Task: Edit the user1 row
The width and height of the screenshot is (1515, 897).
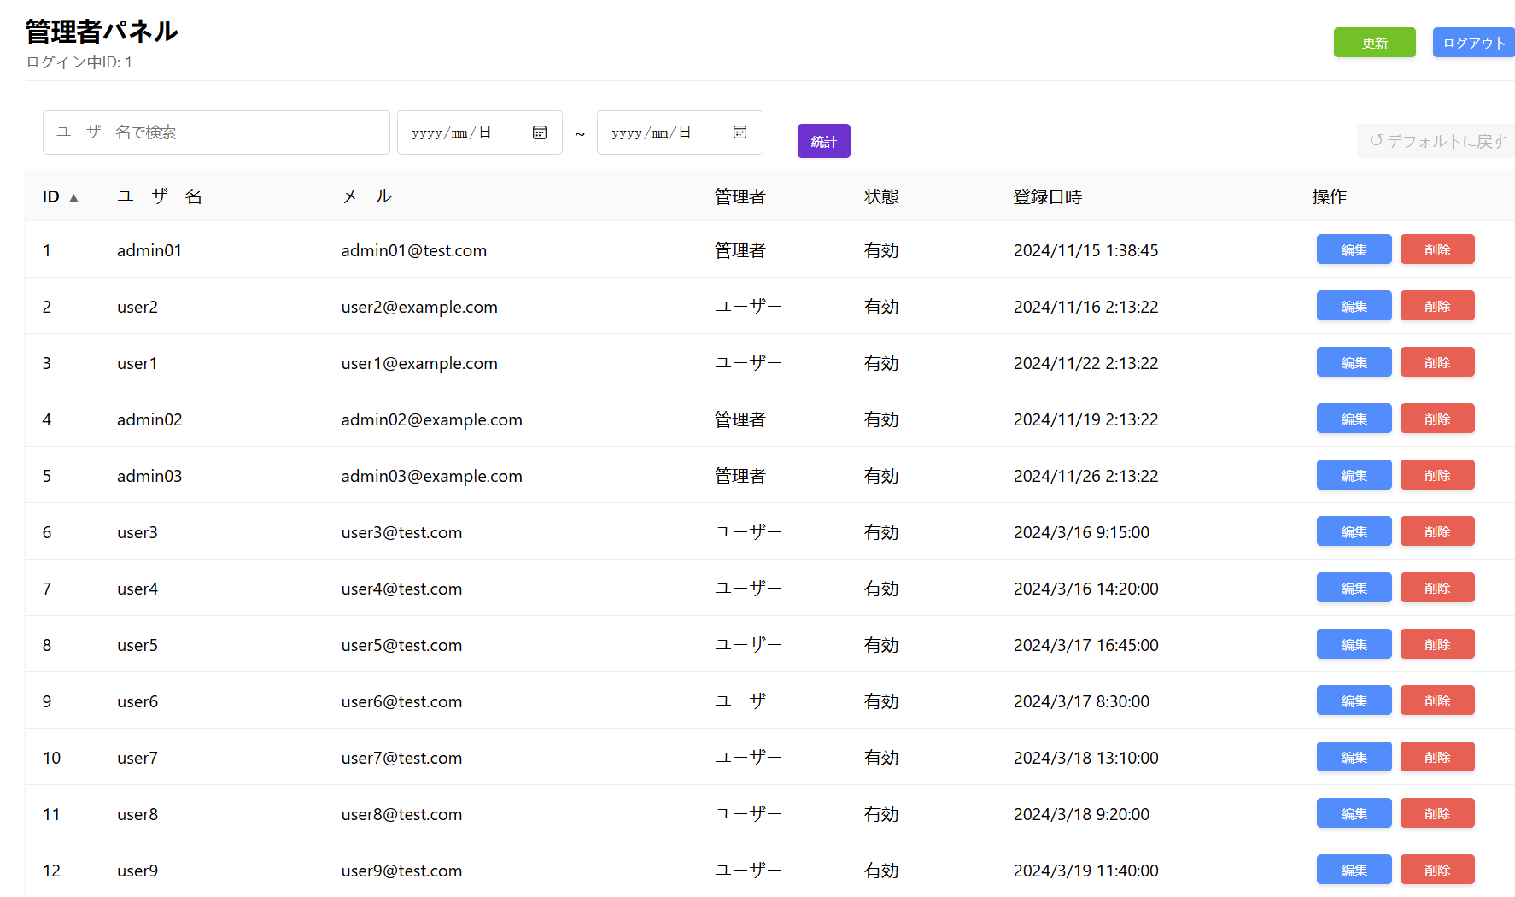Action: (1354, 362)
